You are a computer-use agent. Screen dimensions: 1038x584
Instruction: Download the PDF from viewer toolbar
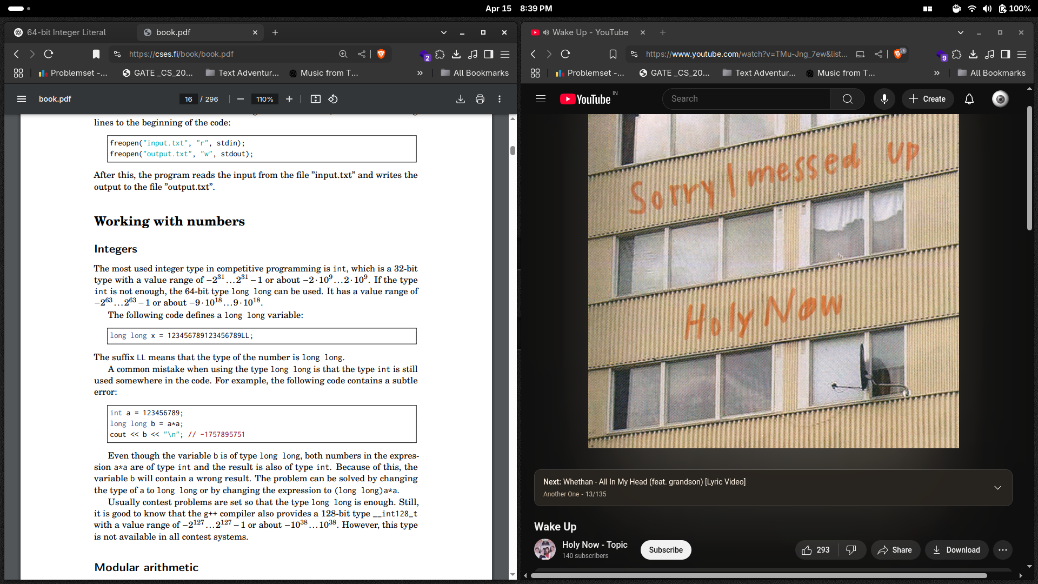[x=460, y=99]
